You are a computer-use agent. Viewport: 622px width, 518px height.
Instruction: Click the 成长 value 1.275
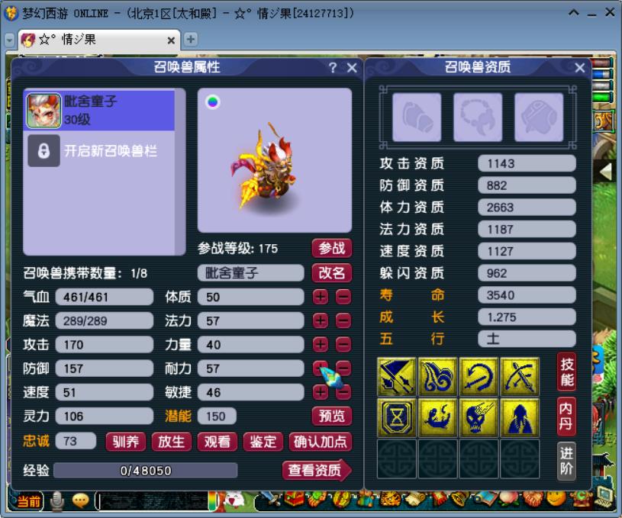tap(527, 317)
